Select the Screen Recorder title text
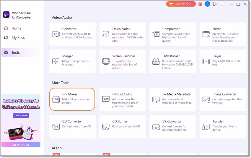 tap(124, 56)
